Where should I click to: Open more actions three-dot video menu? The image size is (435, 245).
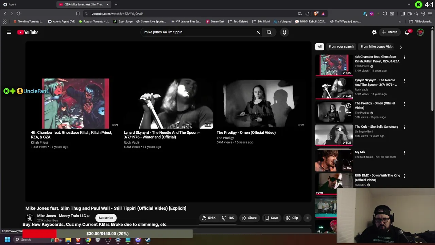click(307, 218)
